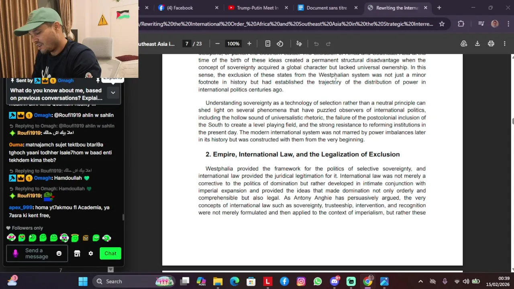The height and width of the screenshot is (289, 514).
Task: Open the emoji picker in chat input
Action: (x=59, y=253)
